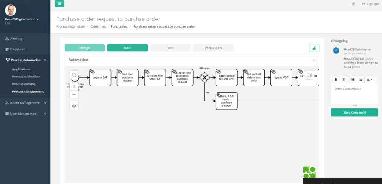Select the Find open purchase requests task
This screenshot has width=382, height=184.
[x=128, y=77]
